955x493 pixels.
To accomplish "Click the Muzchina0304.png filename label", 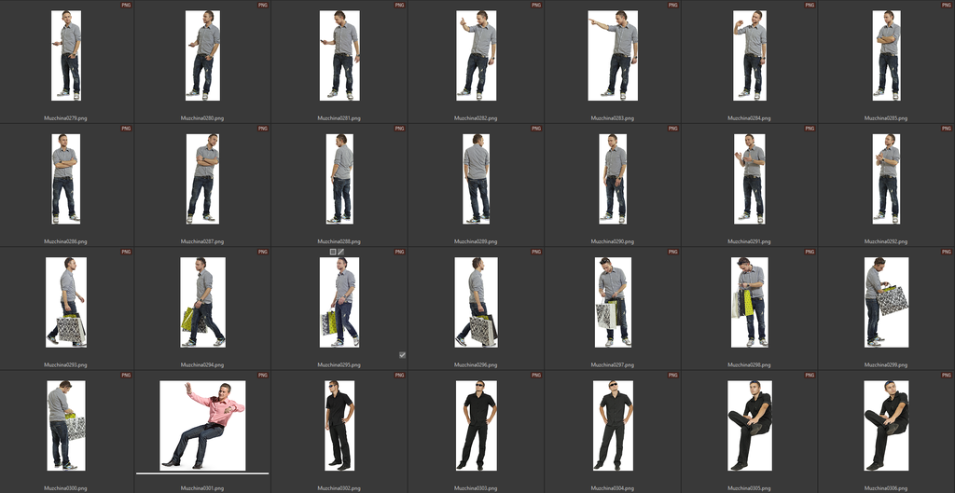I will (x=613, y=487).
